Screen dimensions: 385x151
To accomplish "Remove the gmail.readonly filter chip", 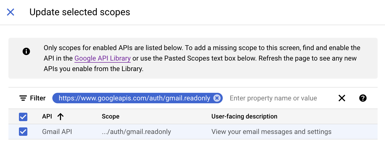I will [217, 98].
